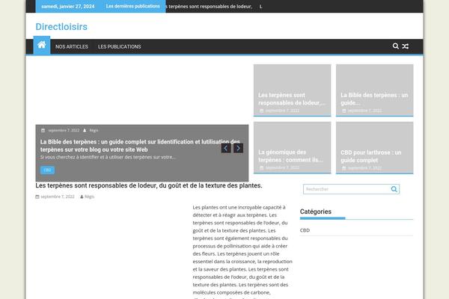This screenshot has width=449, height=299.
Task: Open the search icon in navigation bar
Action: click(x=395, y=46)
